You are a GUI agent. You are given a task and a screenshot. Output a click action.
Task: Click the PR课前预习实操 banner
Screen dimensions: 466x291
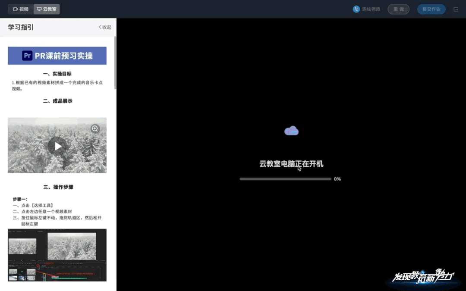(x=57, y=55)
